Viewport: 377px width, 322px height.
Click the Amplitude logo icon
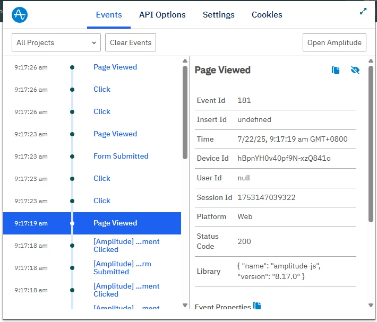(20, 15)
